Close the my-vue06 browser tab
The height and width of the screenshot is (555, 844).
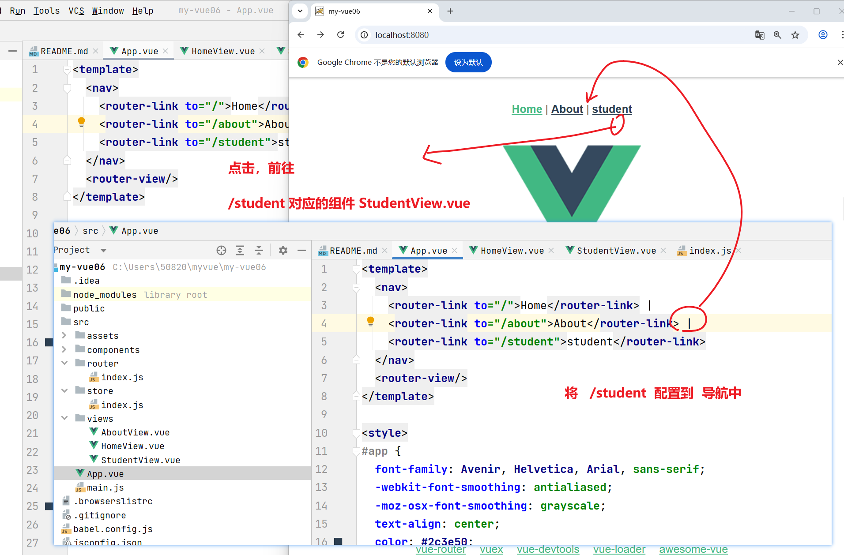[430, 11]
